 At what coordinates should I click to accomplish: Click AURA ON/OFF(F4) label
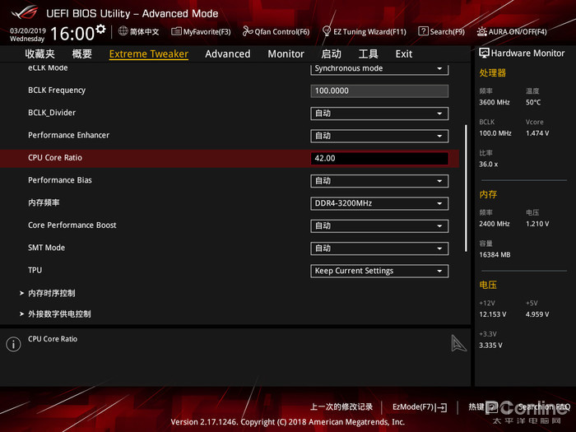click(x=518, y=32)
